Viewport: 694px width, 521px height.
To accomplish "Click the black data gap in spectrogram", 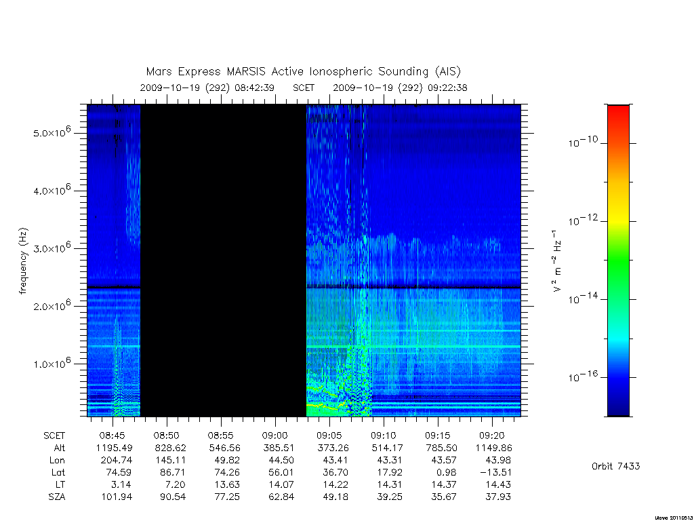I will tap(223, 260).
